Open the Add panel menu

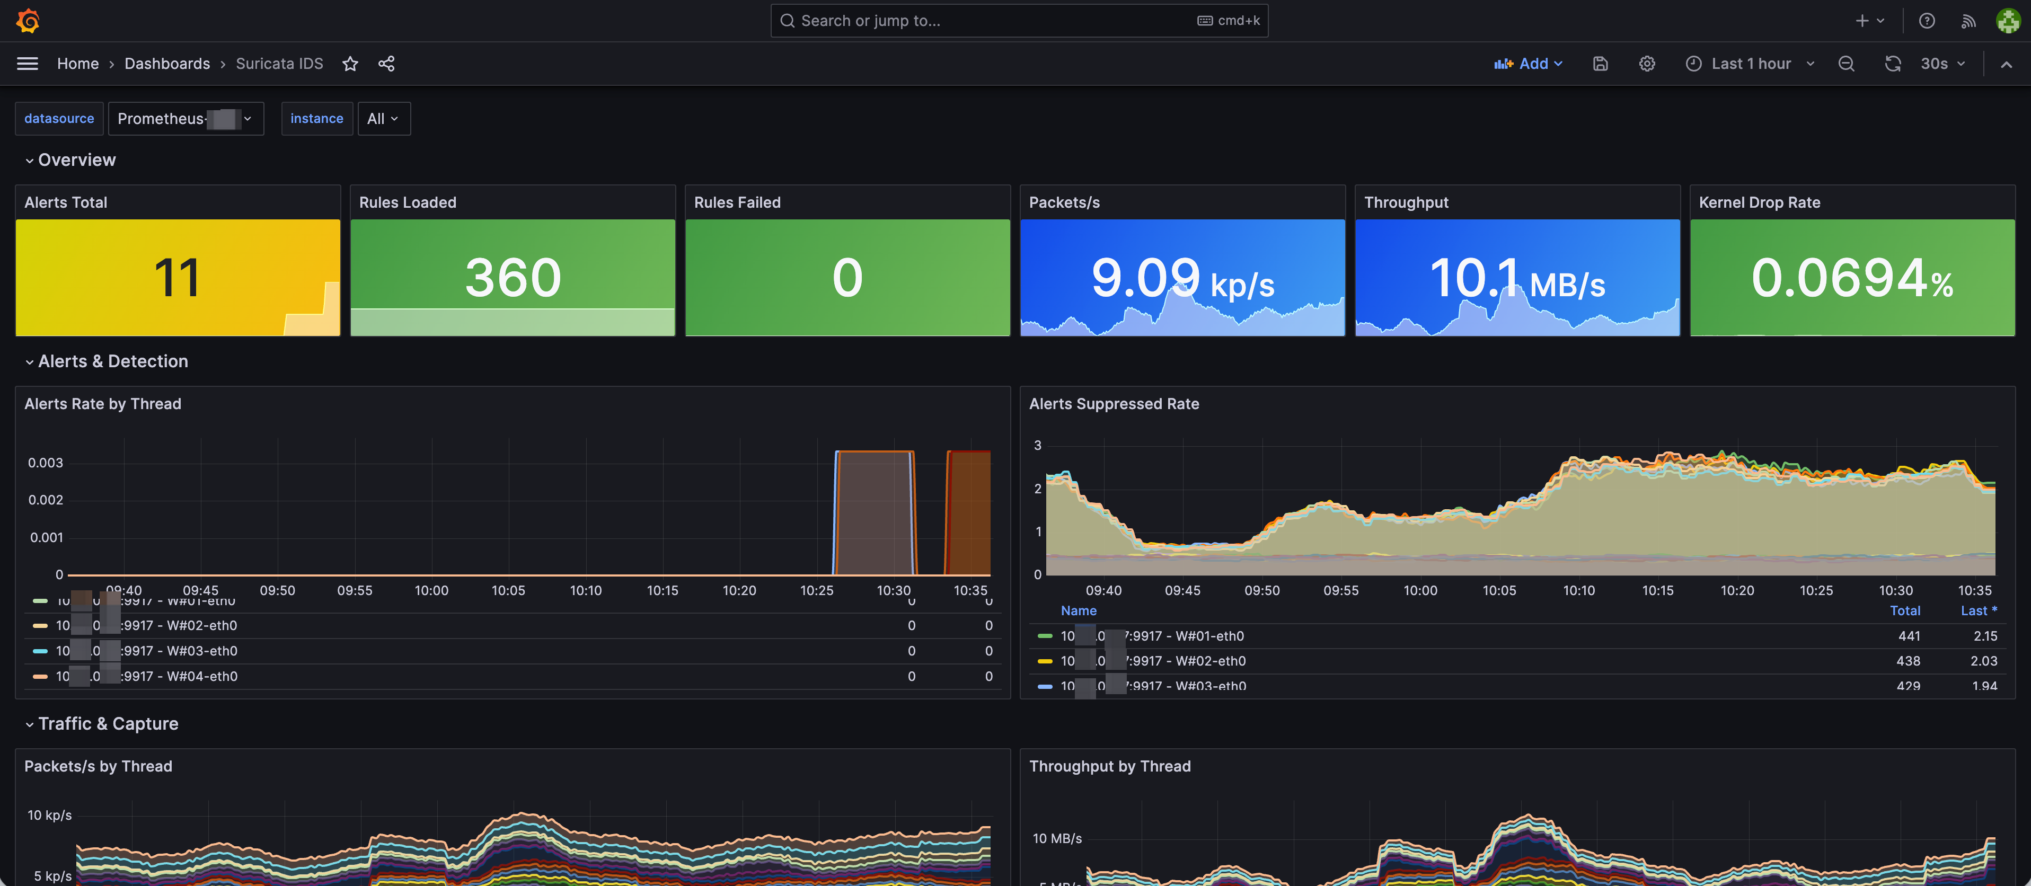point(1528,64)
